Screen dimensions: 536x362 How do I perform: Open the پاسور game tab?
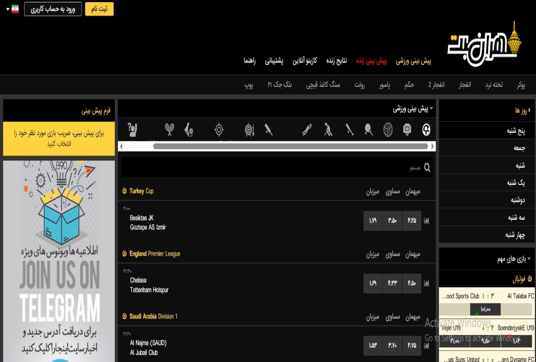tap(384, 85)
